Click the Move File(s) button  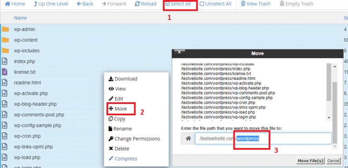coord(310,161)
